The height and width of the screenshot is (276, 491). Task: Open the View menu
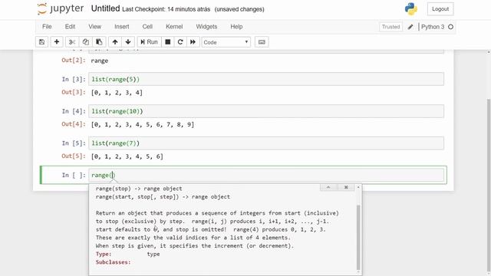[x=94, y=27]
